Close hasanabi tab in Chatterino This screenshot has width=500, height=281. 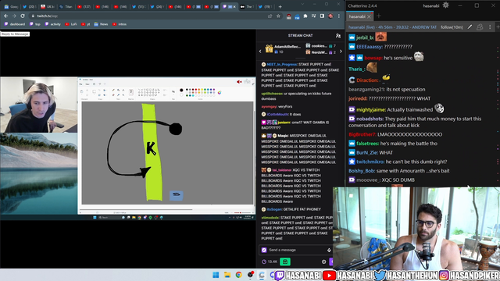coord(370,16)
